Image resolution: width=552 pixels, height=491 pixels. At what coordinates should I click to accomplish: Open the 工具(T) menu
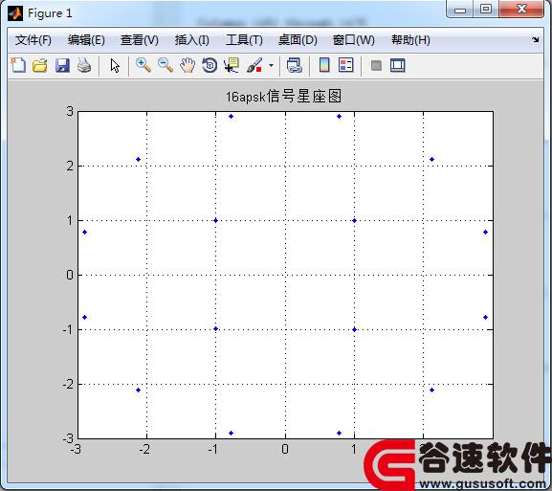point(244,40)
